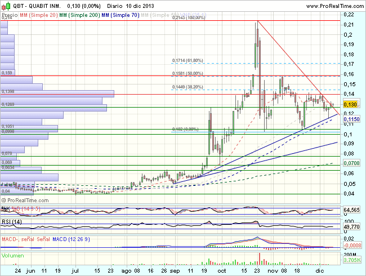This screenshot has height=276, width=366.
Task: Click the 'MACD (12 26 9)' indicator label
Action: [71, 239]
